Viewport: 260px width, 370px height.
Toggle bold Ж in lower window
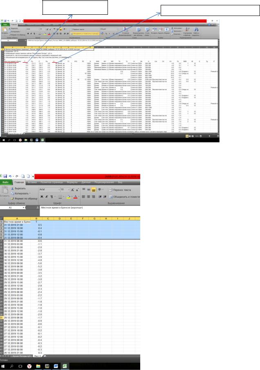pyautogui.click(x=42, y=196)
